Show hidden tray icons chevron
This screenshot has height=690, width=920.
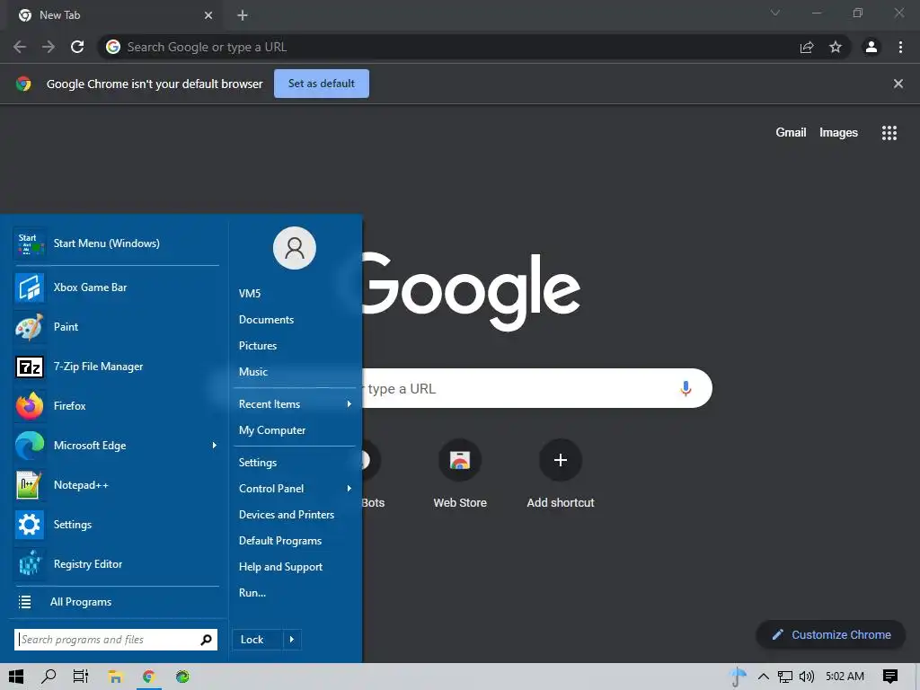764,677
